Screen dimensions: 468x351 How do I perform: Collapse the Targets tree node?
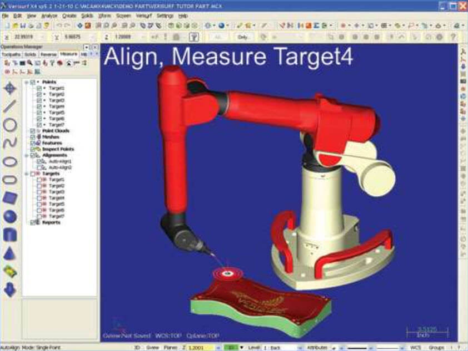click(27, 174)
